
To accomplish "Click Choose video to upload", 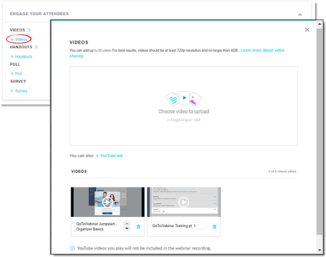I will [x=184, y=111].
